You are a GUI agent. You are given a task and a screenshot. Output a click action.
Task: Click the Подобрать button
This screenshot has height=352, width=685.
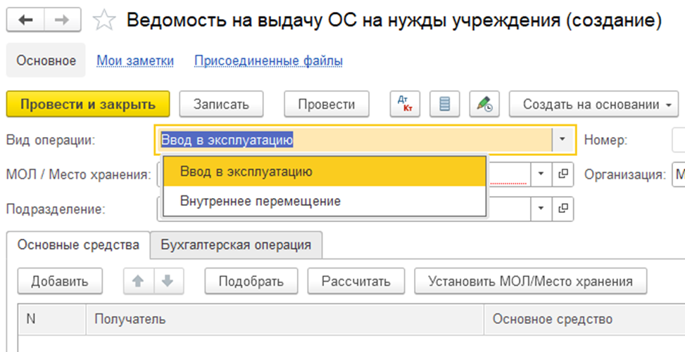click(x=251, y=281)
